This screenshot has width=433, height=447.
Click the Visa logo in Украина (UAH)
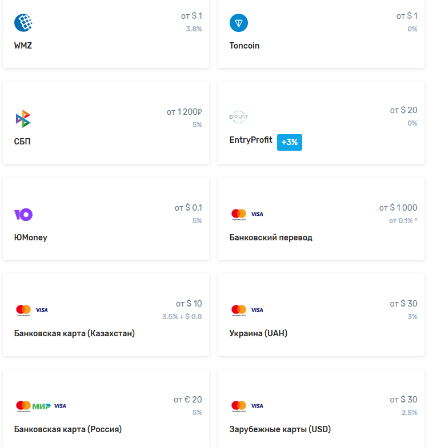tap(257, 310)
